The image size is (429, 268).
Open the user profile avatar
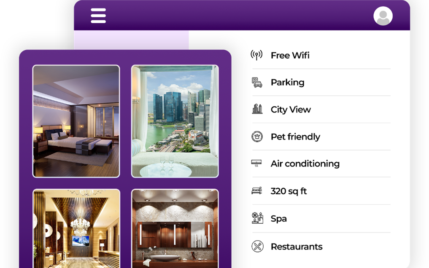tap(383, 16)
